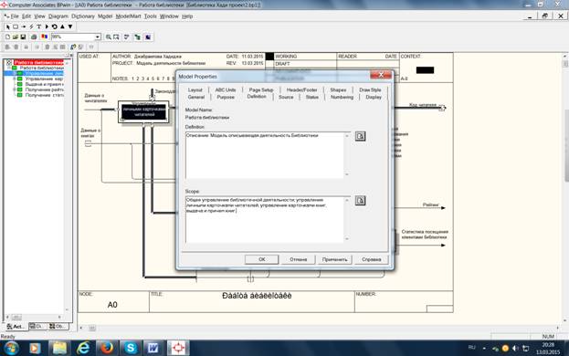Click the zoom to selection icon
The width and height of the screenshot is (569, 356).
[116, 37]
